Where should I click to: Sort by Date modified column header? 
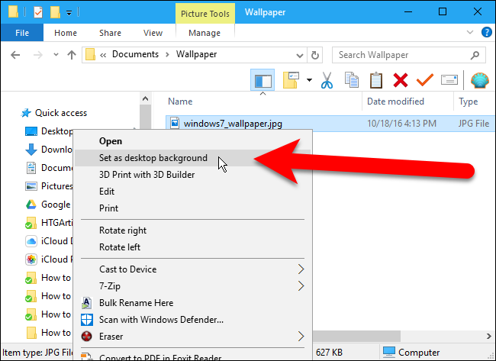395,102
